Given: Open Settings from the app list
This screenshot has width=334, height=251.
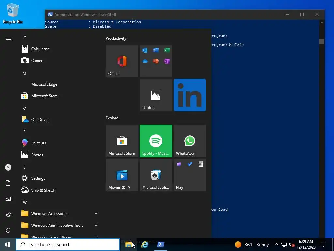Looking at the screenshot, I should click(x=59, y=178).
